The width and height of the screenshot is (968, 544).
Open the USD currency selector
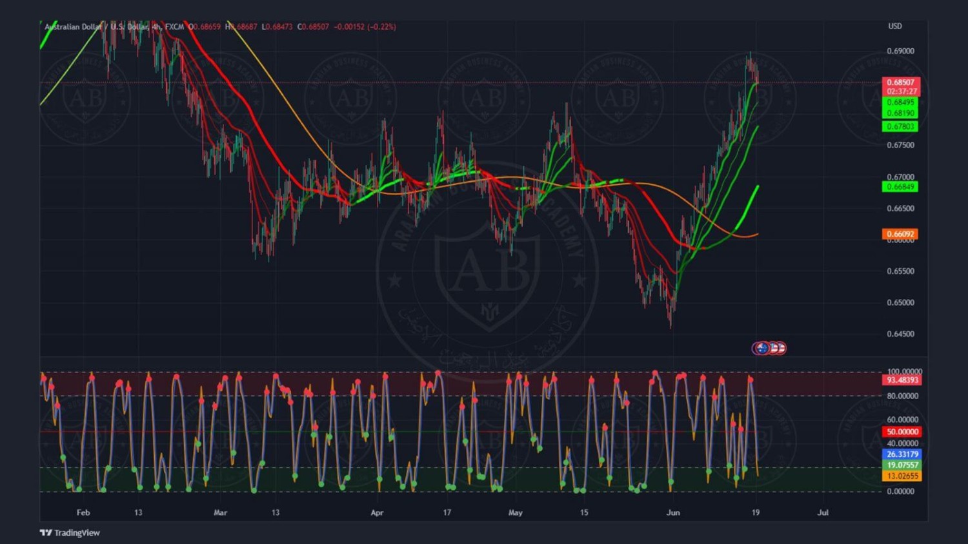(x=894, y=26)
